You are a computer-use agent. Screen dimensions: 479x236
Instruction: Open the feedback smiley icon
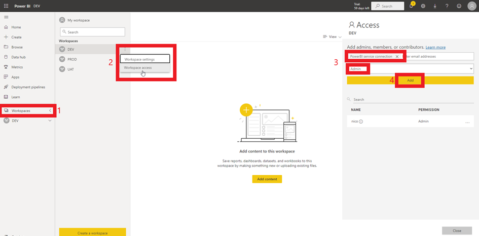(459, 6)
